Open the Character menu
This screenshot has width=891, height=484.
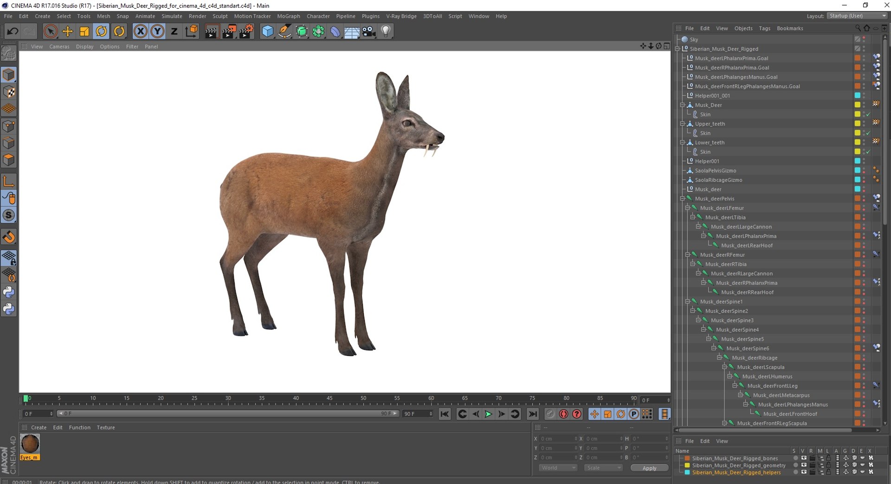(x=318, y=16)
